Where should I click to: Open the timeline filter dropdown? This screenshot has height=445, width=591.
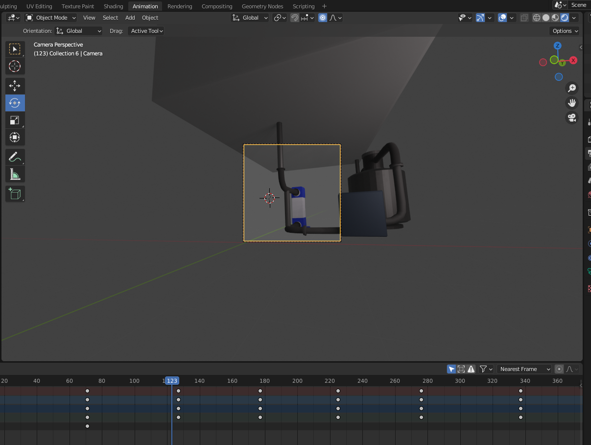(x=486, y=369)
